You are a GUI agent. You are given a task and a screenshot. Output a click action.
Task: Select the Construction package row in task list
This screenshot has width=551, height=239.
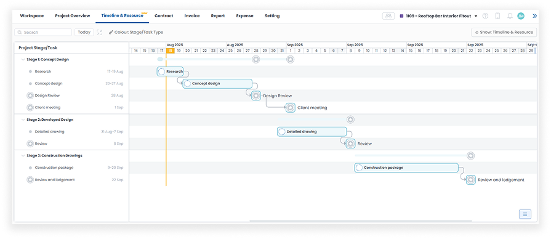coord(71,168)
